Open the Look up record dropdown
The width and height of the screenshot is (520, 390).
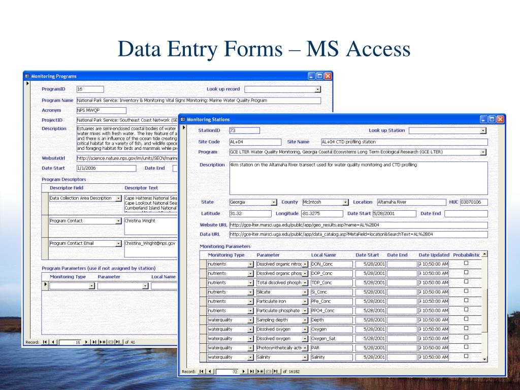tap(318, 89)
